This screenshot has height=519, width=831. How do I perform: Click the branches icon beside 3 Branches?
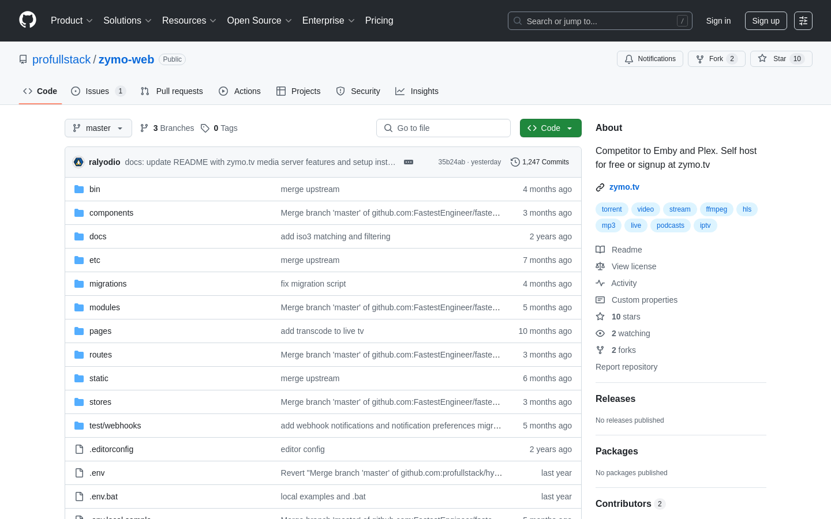point(144,128)
